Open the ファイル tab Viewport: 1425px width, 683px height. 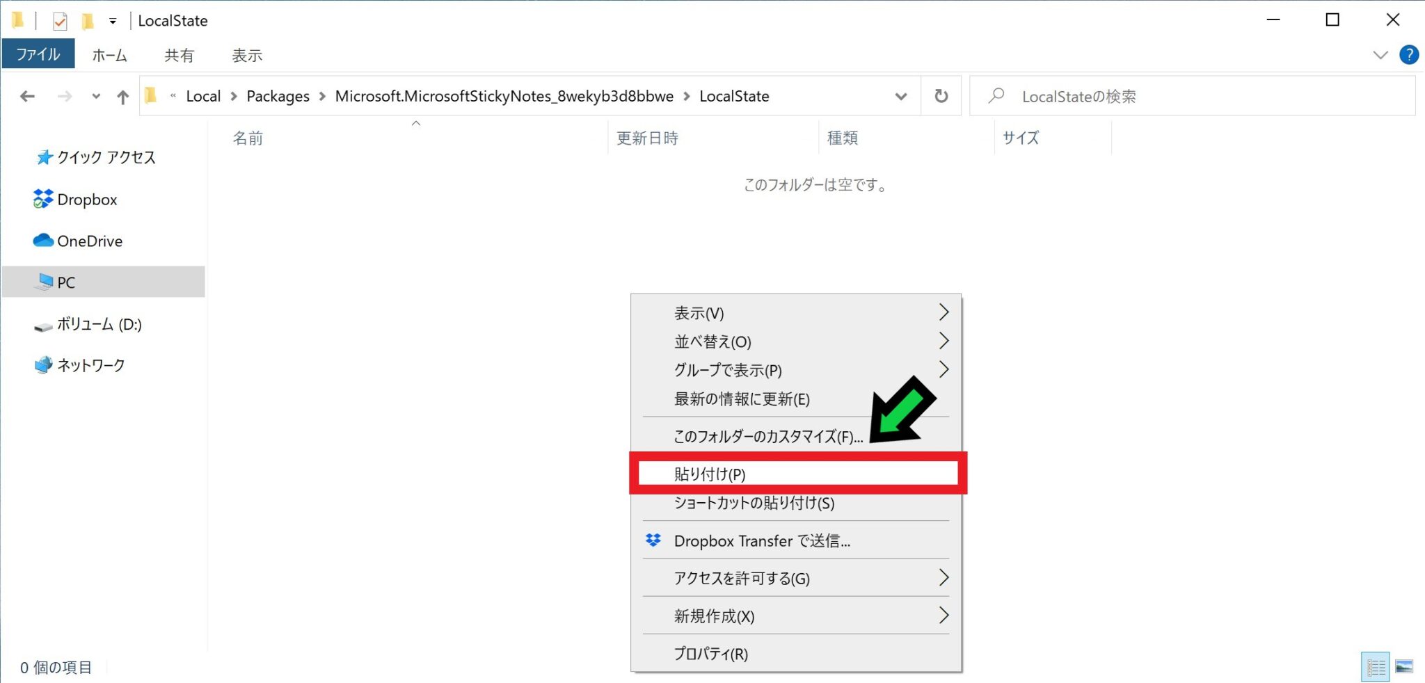(x=38, y=55)
